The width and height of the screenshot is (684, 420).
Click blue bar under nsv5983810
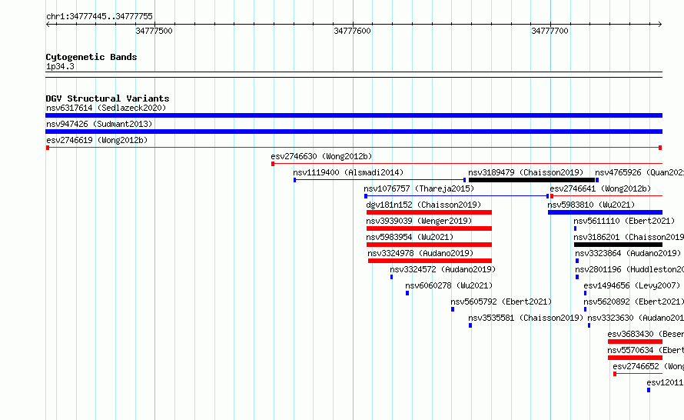pos(605,212)
